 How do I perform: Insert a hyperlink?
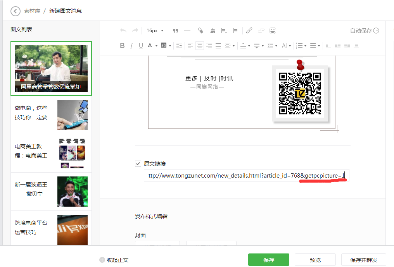(x=249, y=30)
